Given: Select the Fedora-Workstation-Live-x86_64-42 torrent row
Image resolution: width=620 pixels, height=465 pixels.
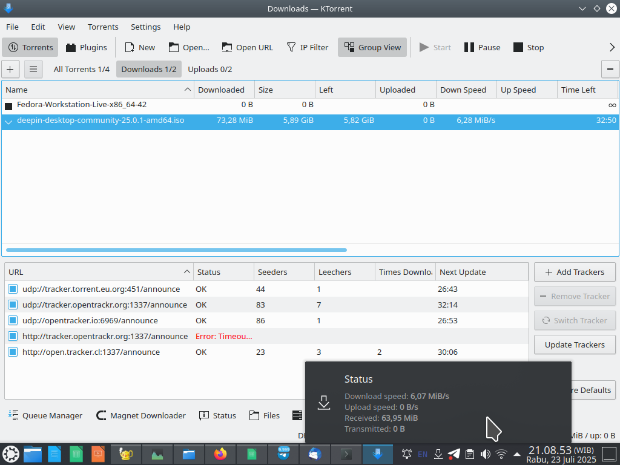Looking at the screenshot, I should tap(310, 105).
